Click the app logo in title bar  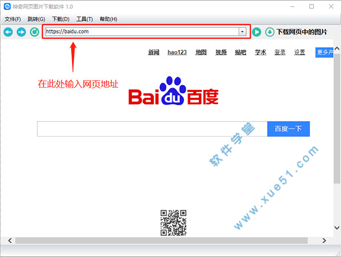(7, 6)
